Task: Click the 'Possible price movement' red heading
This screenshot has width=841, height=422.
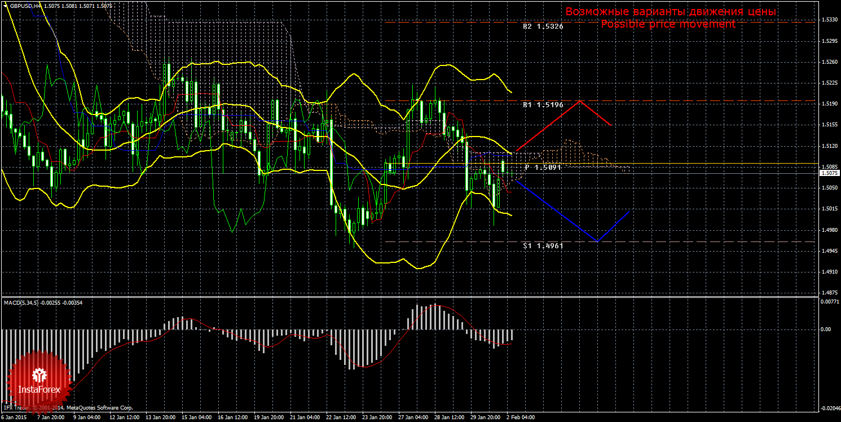Action: tap(668, 24)
